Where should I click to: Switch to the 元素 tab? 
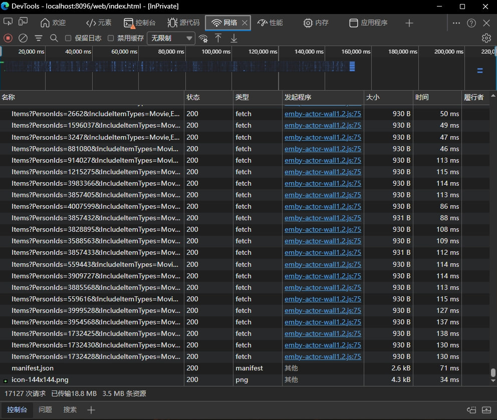pyautogui.click(x=99, y=23)
